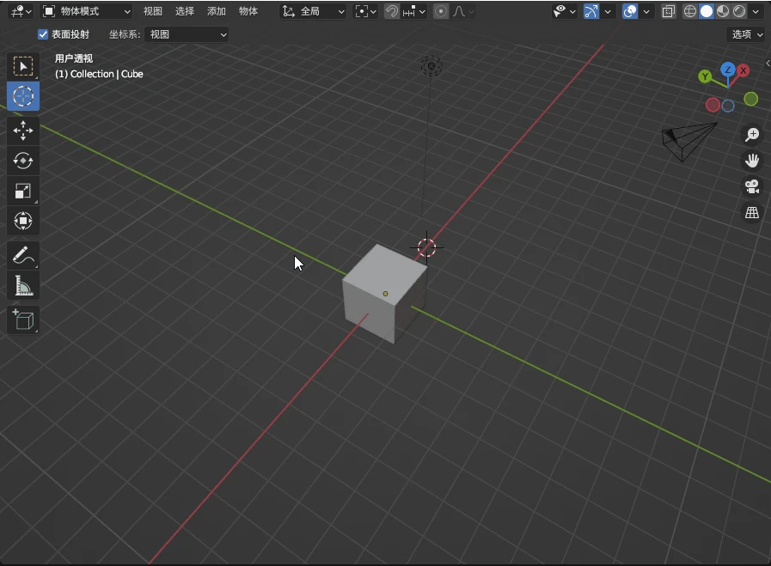Open the 选项 options dropdown

point(746,33)
